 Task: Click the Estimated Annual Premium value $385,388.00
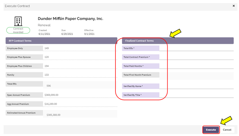point(53,115)
